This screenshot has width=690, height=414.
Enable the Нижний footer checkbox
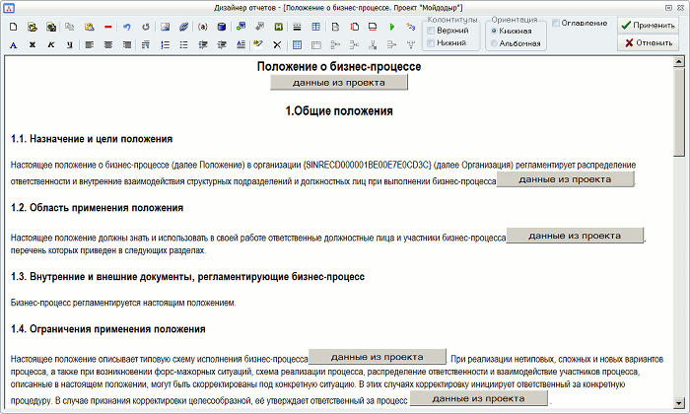click(432, 43)
